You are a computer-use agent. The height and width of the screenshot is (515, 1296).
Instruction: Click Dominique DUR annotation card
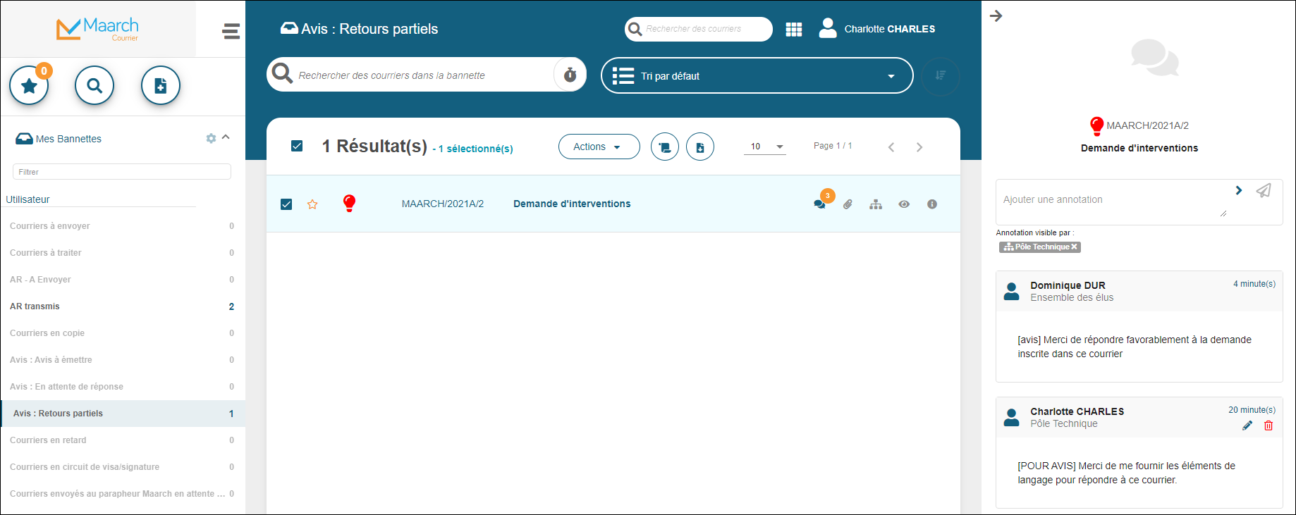(x=1139, y=326)
